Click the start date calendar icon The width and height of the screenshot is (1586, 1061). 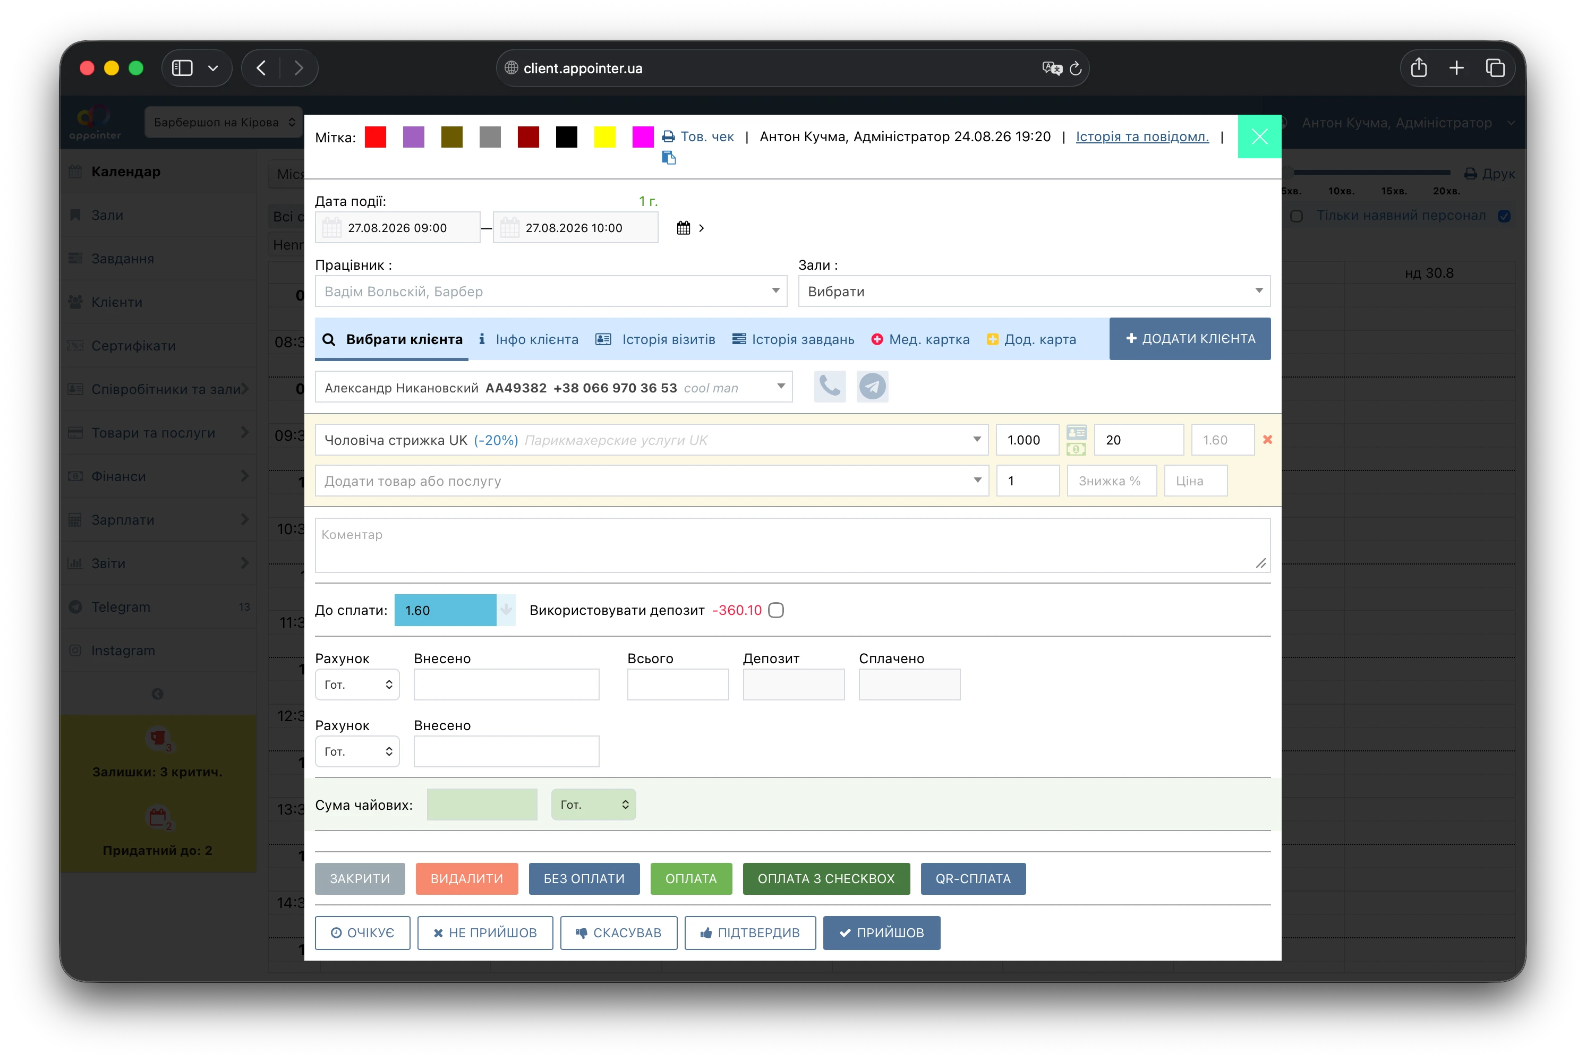pyautogui.click(x=331, y=228)
